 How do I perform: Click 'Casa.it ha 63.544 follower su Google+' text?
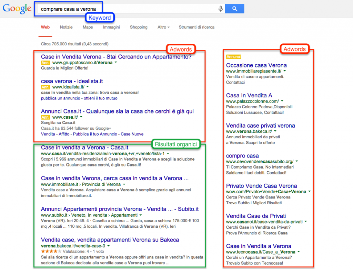click(x=76, y=128)
